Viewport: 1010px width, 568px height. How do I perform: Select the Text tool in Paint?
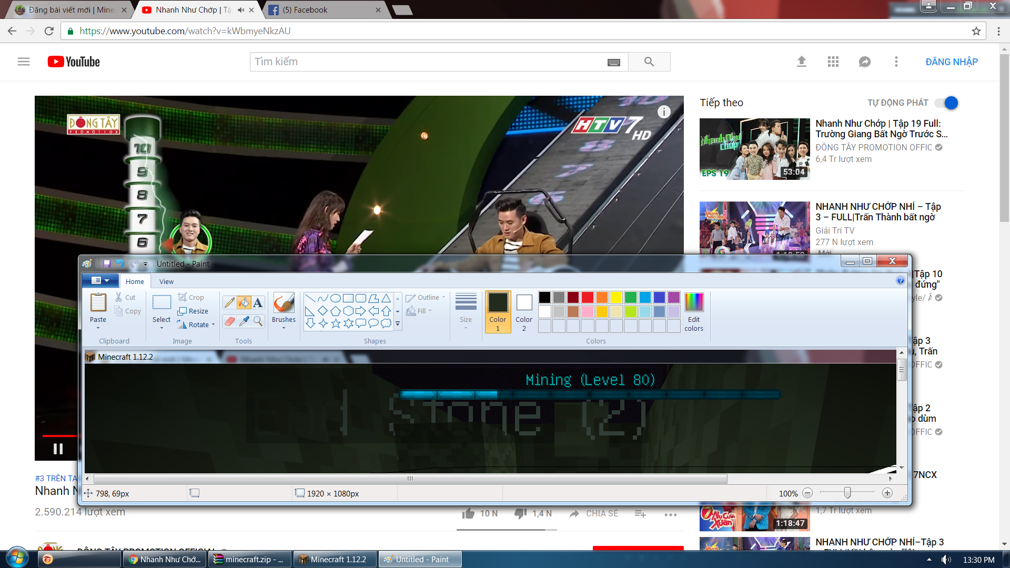[x=258, y=302]
